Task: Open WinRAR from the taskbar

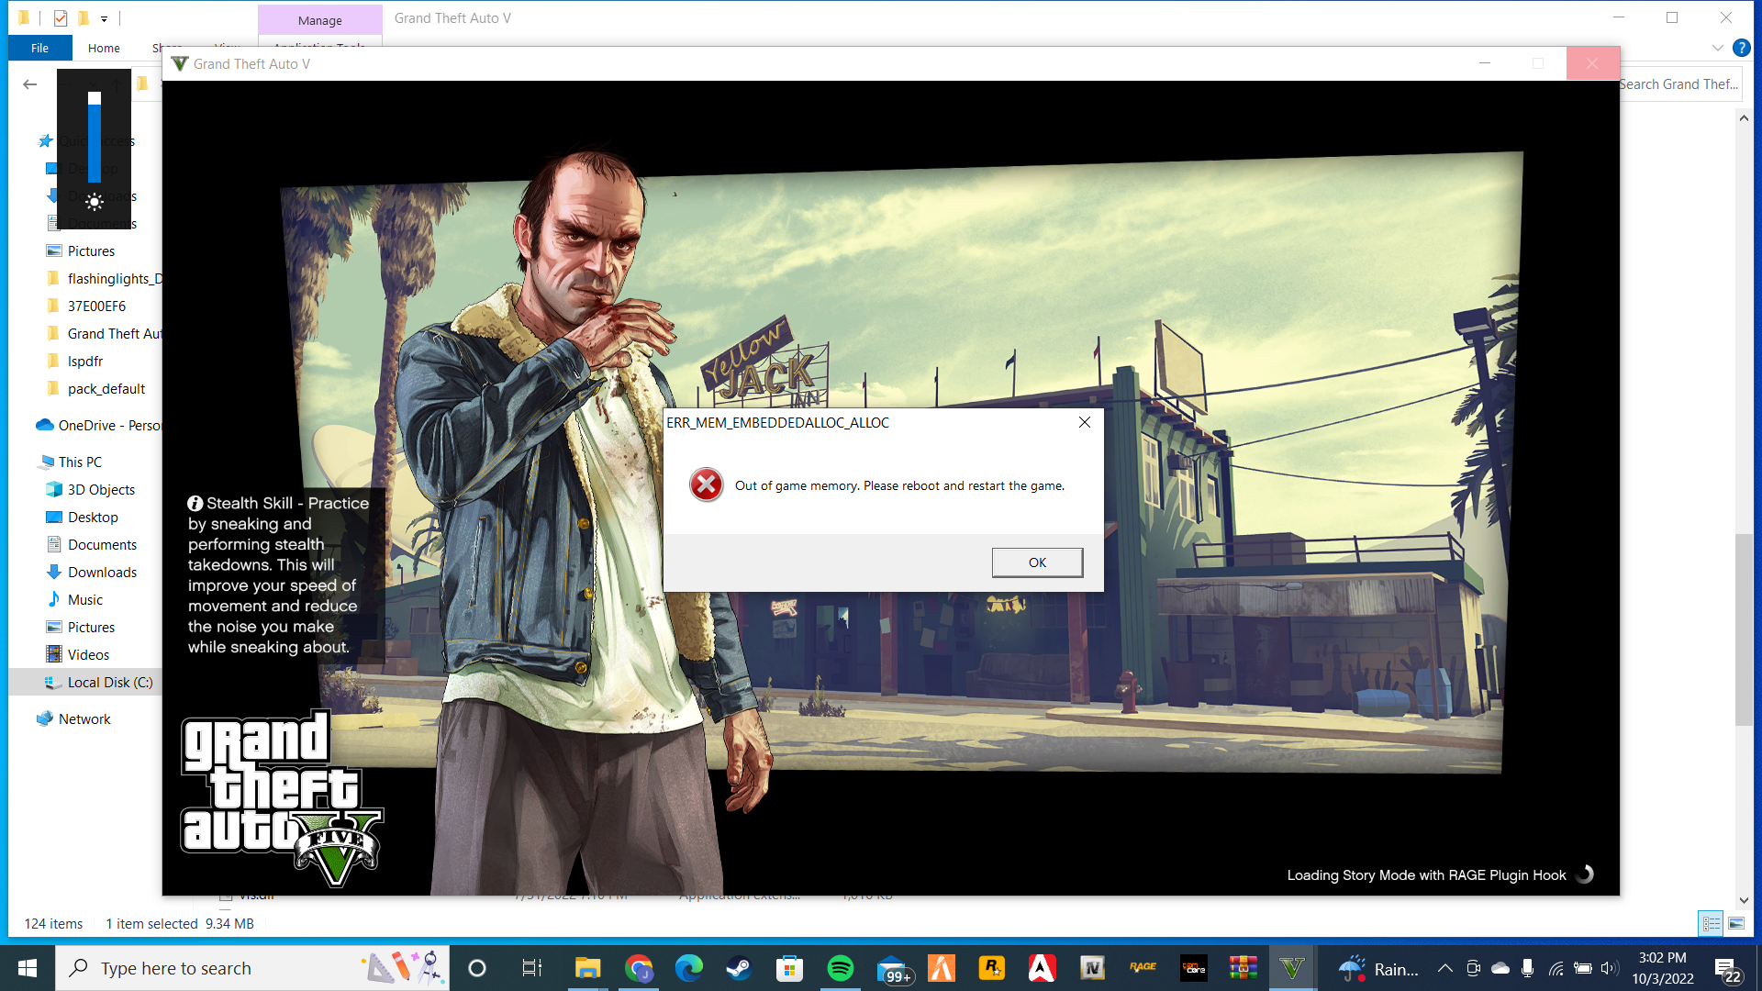Action: pyautogui.click(x=1243, y=968)
